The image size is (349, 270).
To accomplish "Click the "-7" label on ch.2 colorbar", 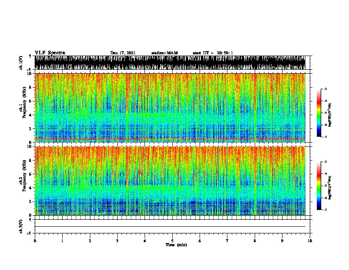I will (x=325, y=210).
